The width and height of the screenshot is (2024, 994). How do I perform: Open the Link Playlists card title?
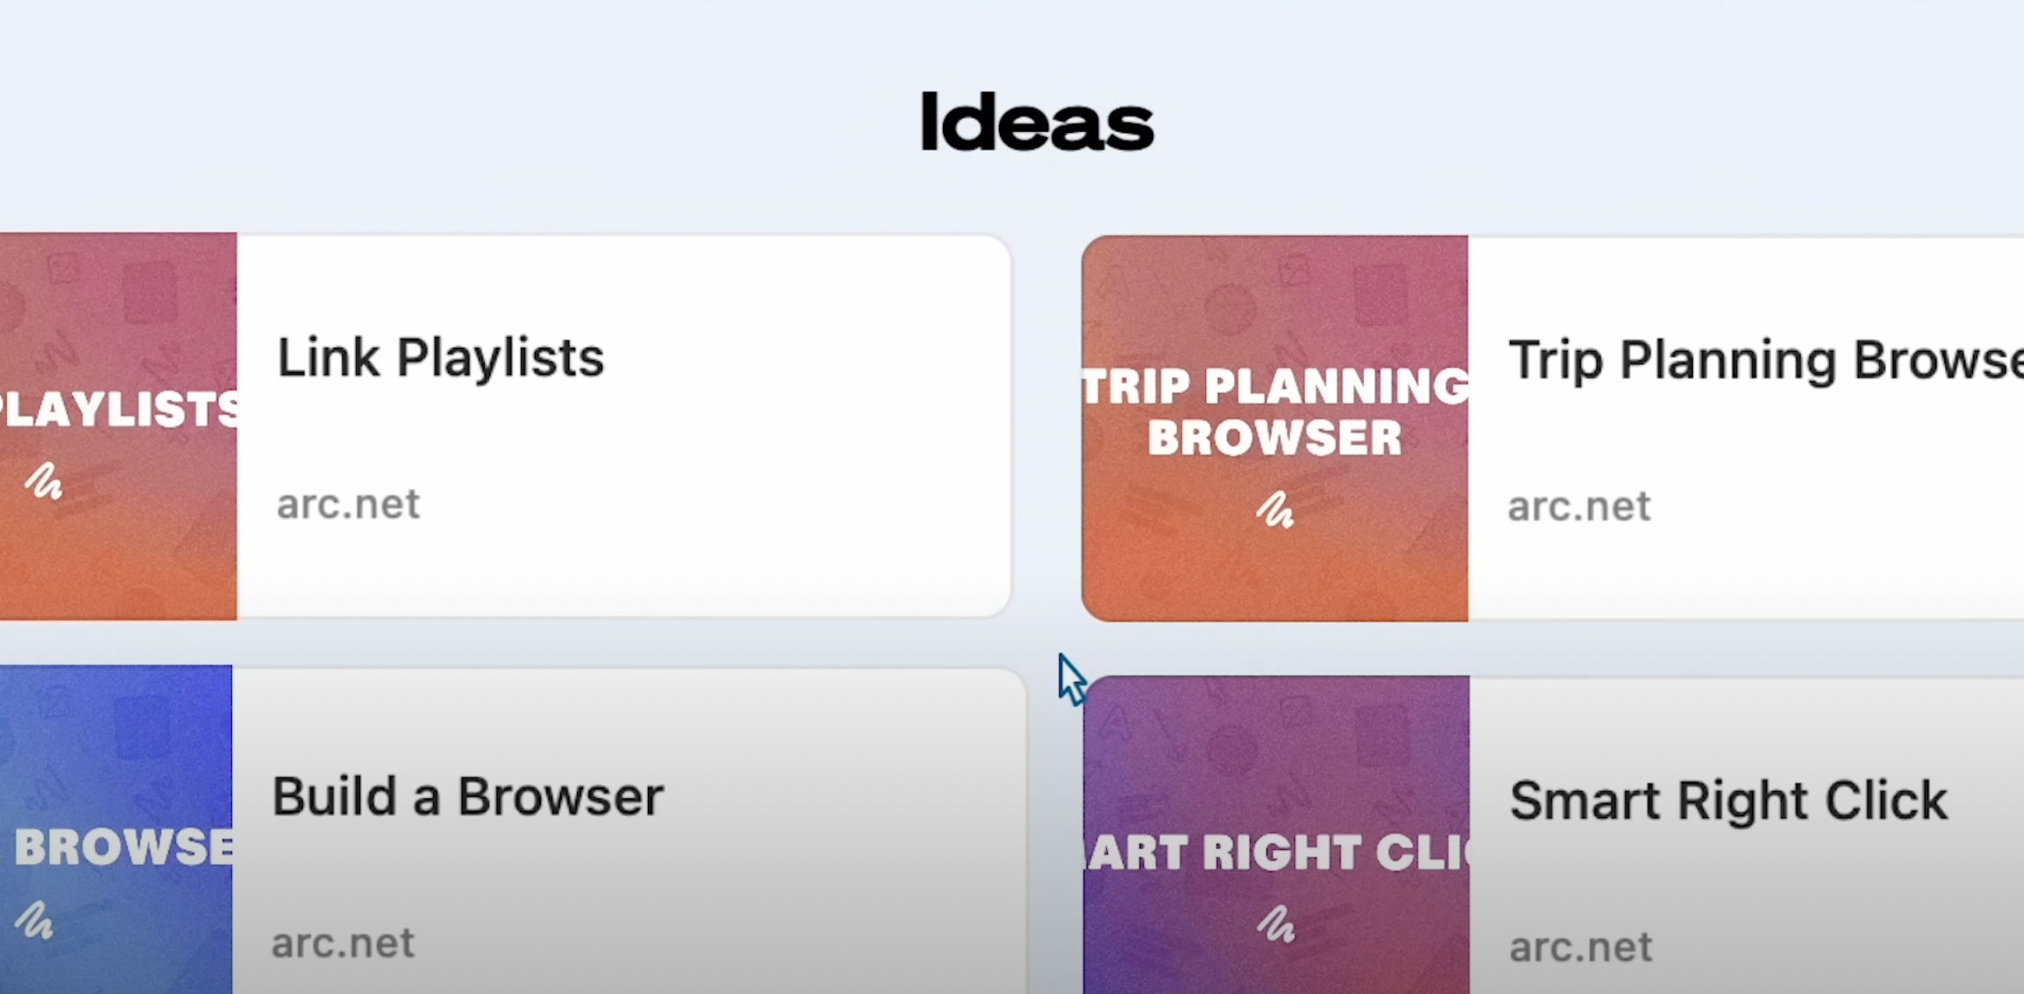tap(440, 359)
